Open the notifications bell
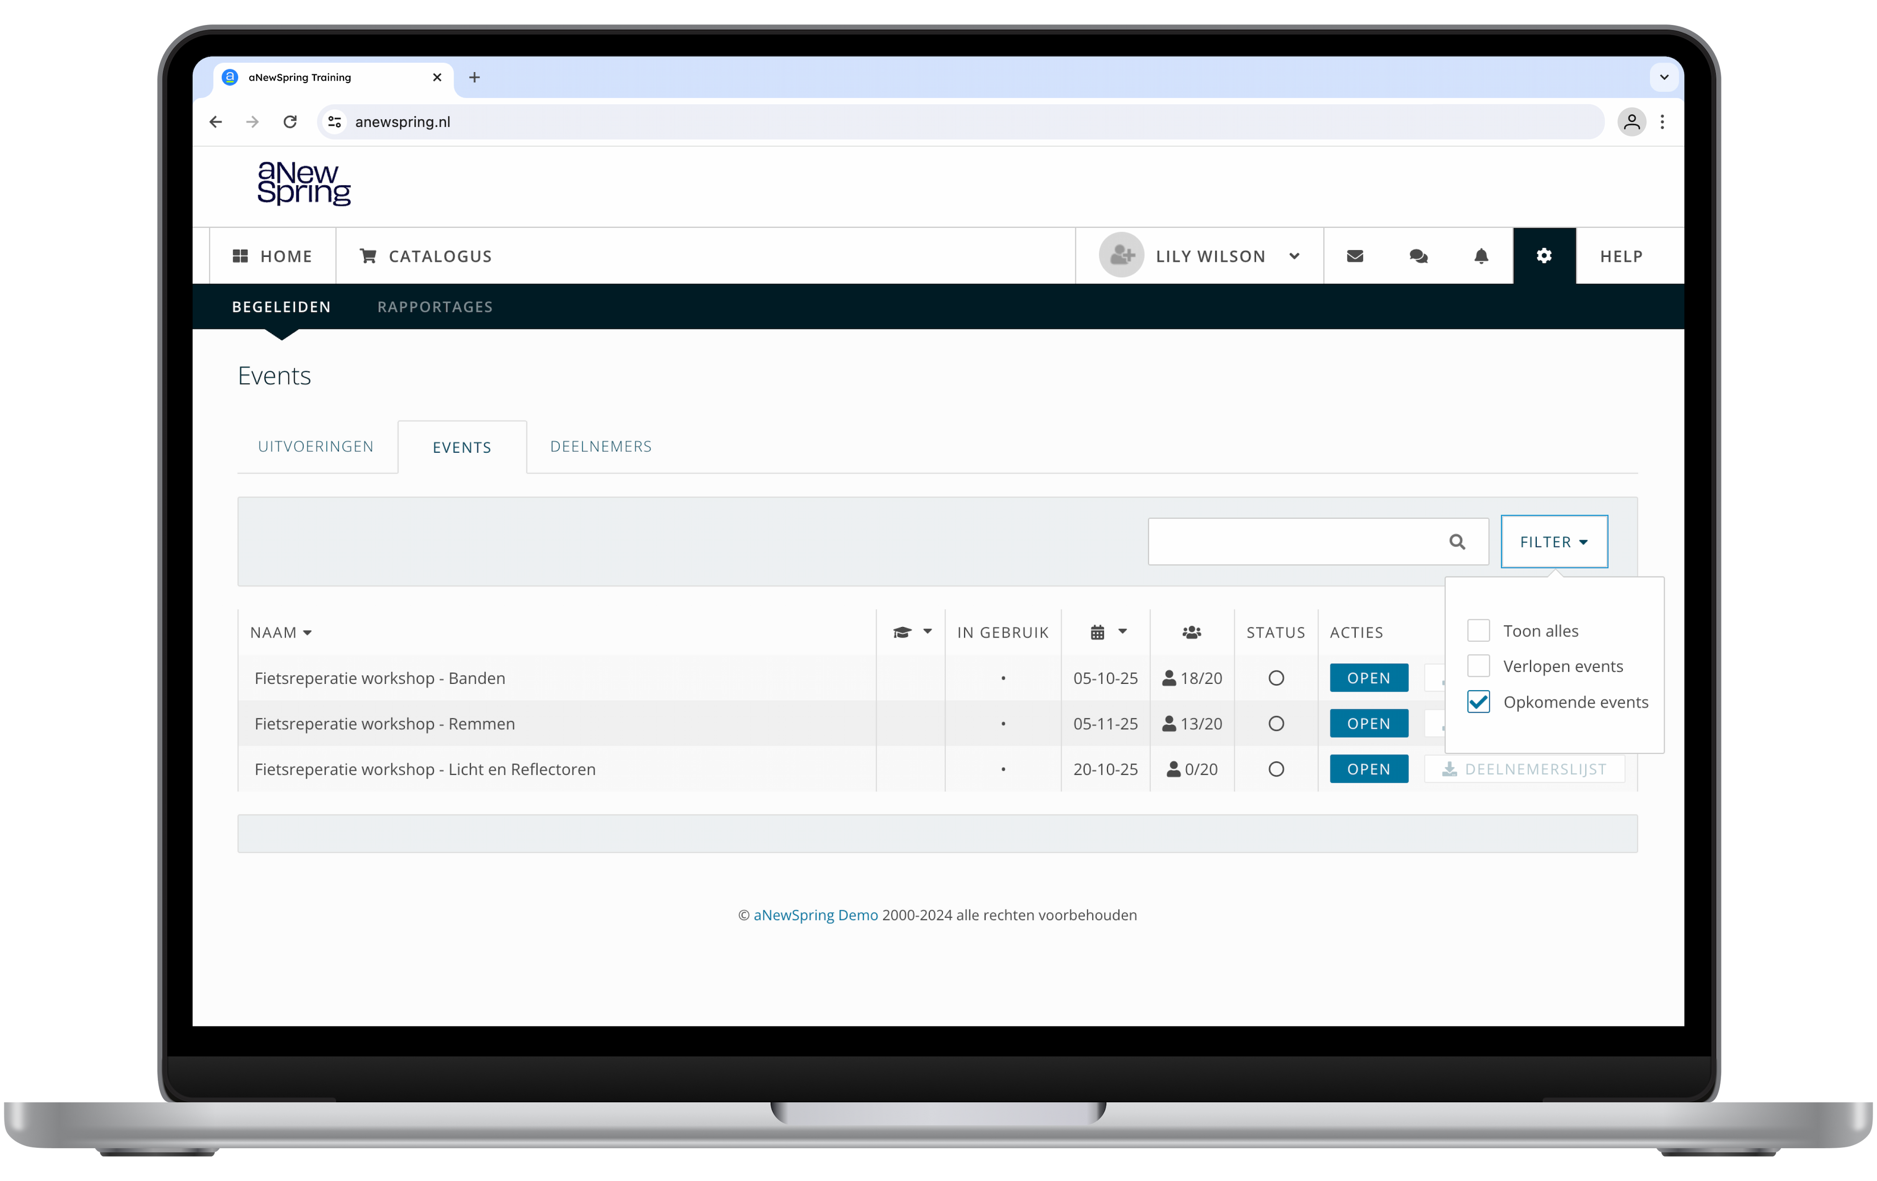 coord(1481,256)
